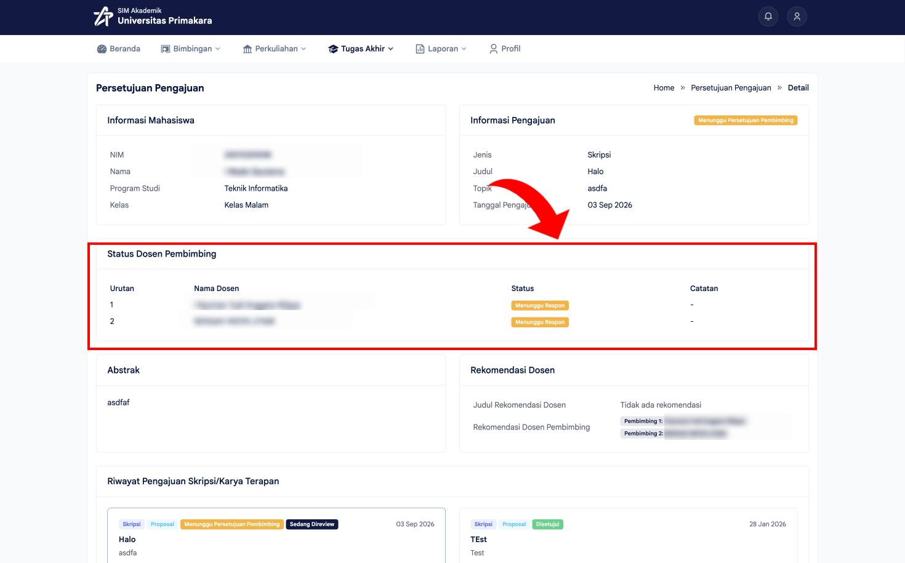Open the notifications bell icon

768,17
